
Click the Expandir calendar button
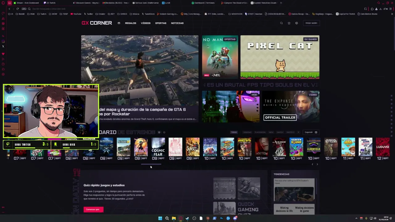[x=311, y=132]
